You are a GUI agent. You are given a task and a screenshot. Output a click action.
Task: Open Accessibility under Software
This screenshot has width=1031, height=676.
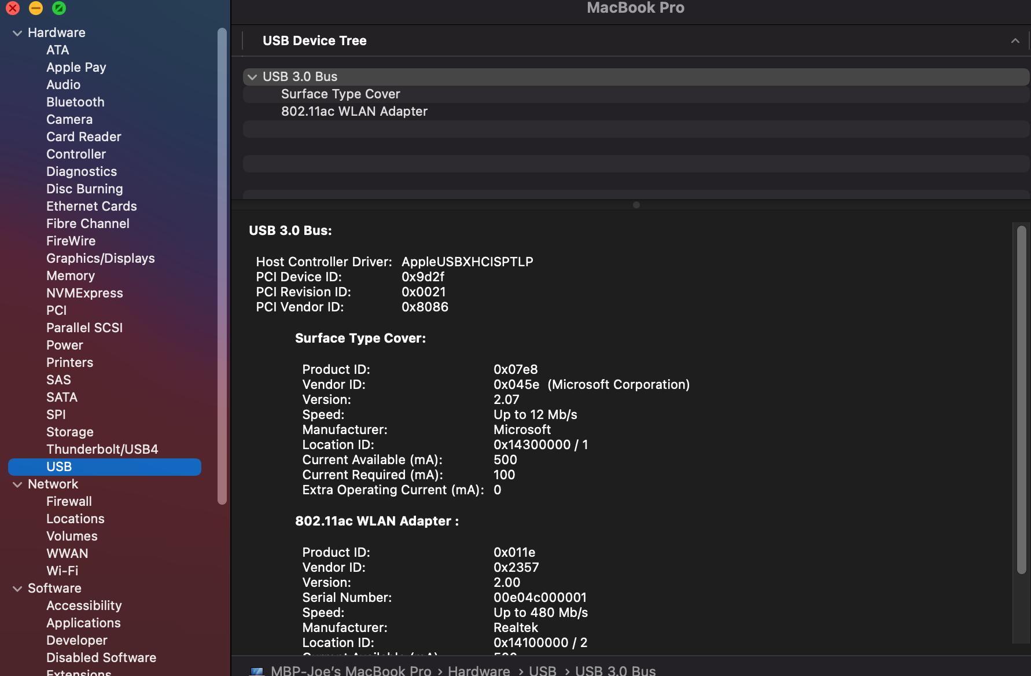tap(84, 605)
